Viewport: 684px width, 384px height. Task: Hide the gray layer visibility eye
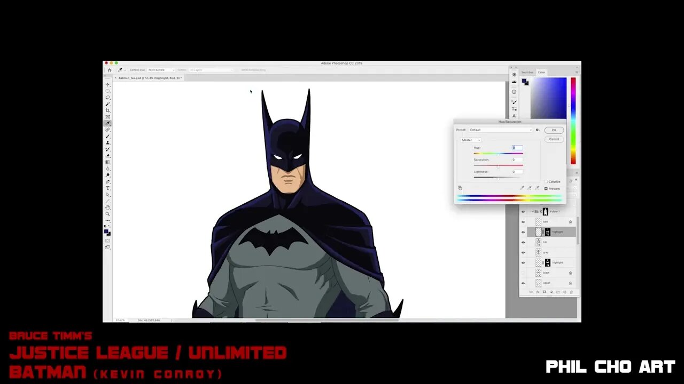pos(523,252)
